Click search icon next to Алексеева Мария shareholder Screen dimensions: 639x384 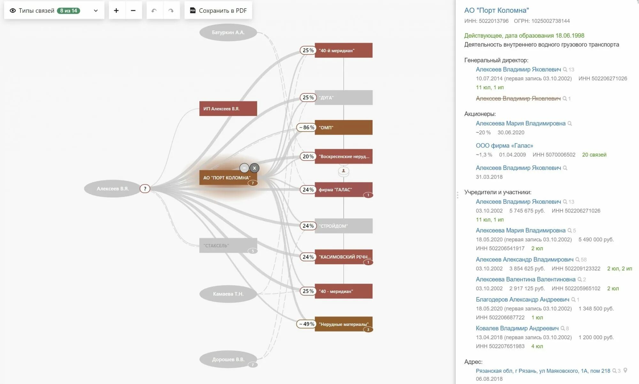click(x=570, y=124)
